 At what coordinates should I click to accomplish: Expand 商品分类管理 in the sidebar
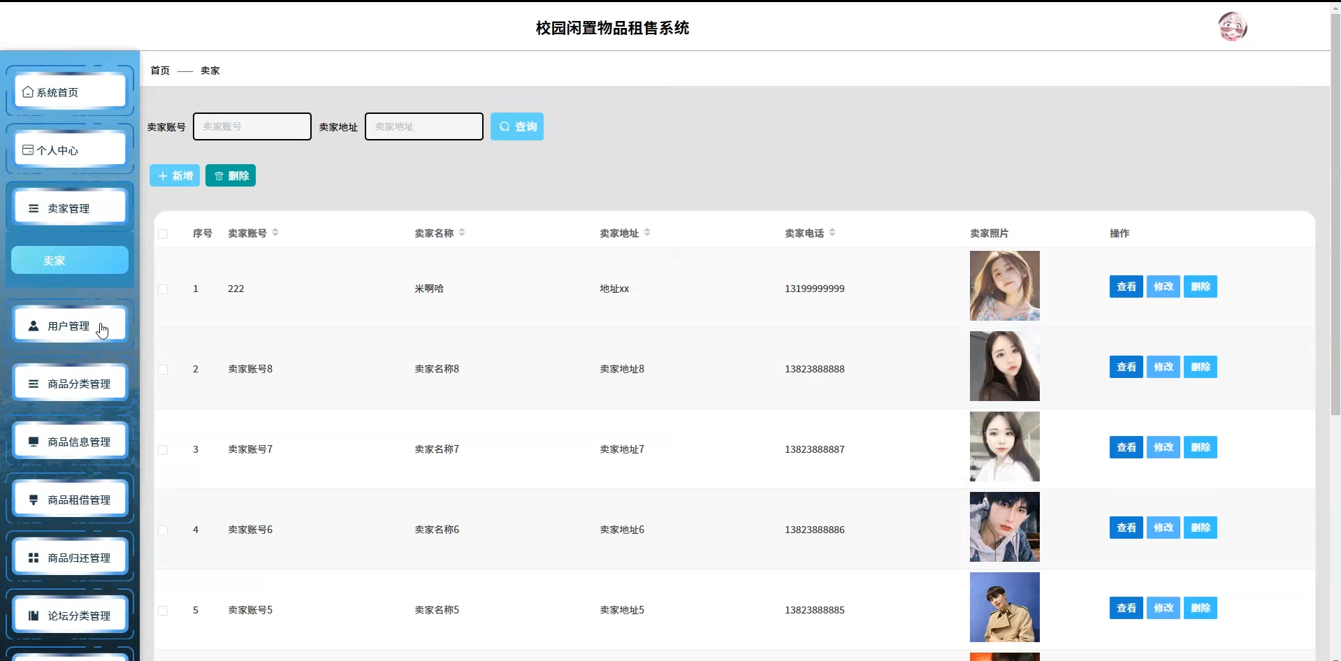click(70, 383)
